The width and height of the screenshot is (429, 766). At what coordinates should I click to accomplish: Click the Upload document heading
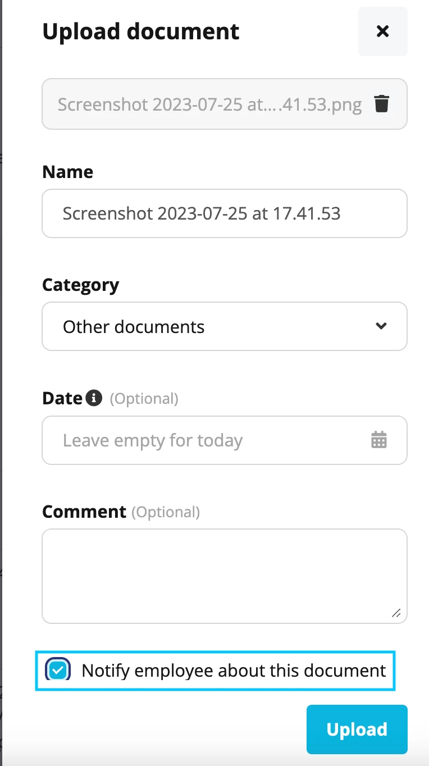141,31
